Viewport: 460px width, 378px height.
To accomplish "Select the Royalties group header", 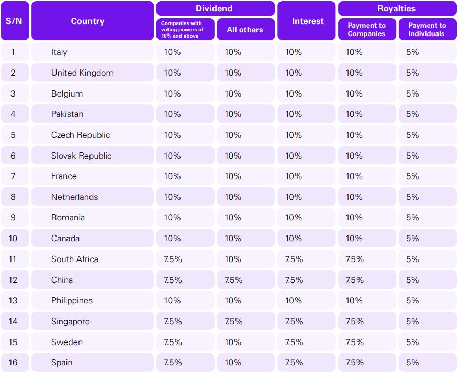I will [396, 8].
